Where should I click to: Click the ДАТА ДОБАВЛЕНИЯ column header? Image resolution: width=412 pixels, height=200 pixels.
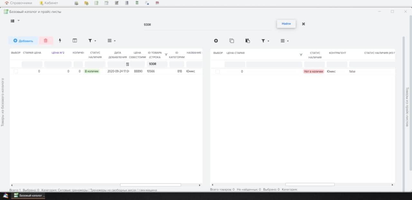pos(117,55)
